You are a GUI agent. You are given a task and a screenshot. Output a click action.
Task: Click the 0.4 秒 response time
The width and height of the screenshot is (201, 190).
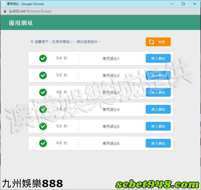(62, 58)
